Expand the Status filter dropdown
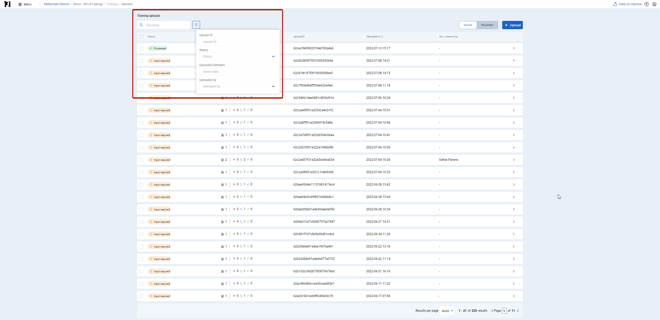This screenshot has height=320, width=660. [x=238, y=57]
